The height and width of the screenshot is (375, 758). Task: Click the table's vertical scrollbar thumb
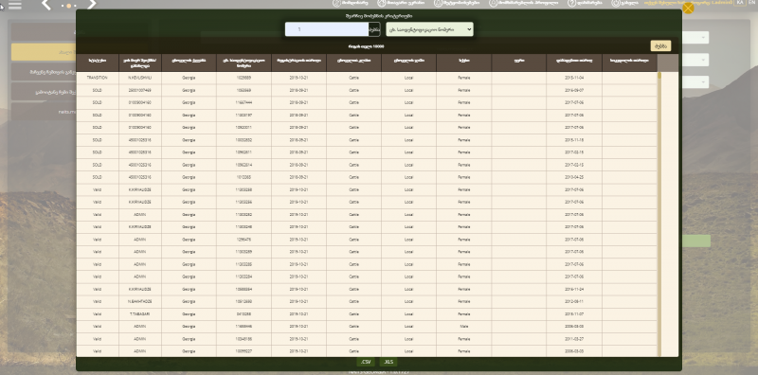tap(659, 76)
